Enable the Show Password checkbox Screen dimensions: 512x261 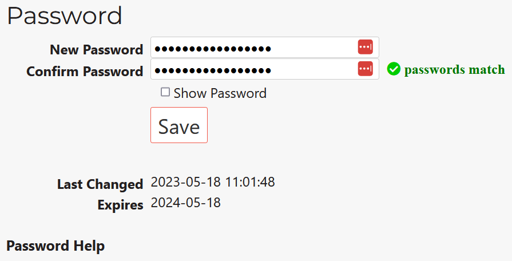tap(165, 92)
